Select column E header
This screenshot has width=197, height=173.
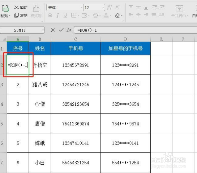tap(161, 39)
